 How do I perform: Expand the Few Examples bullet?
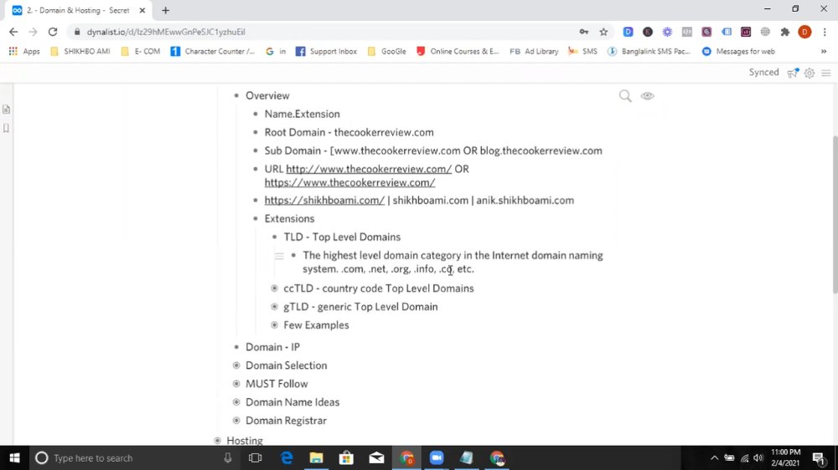[274, 324]
